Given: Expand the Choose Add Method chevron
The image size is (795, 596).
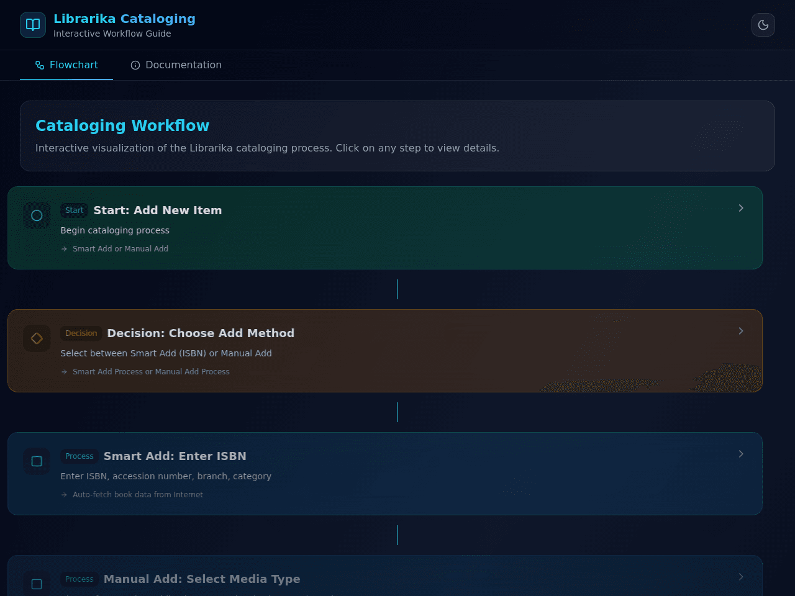Looking at the screenshot, I should 741,331.
